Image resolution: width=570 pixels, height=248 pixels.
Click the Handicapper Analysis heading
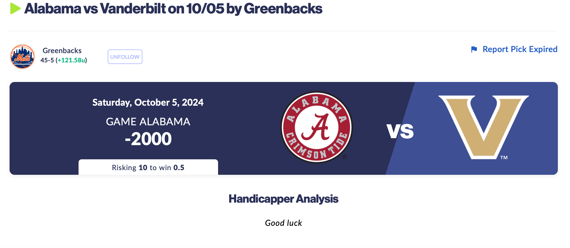tap(283, 199)
